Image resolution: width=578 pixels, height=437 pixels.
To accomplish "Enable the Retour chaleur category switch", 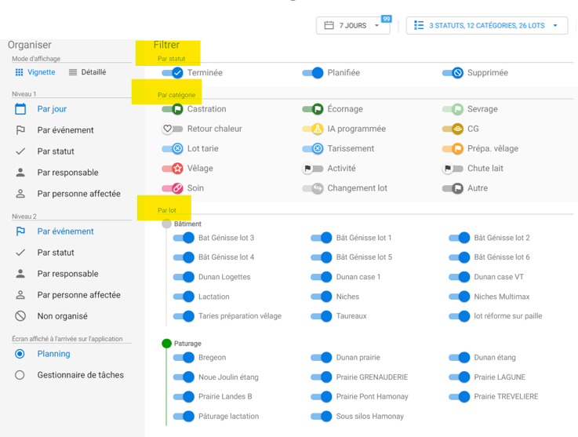I will click(x=173, y=129).
